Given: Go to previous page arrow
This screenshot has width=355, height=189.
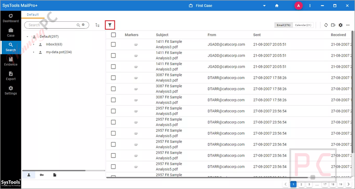Looking at the screenshot, I should [x=285, y=184].
